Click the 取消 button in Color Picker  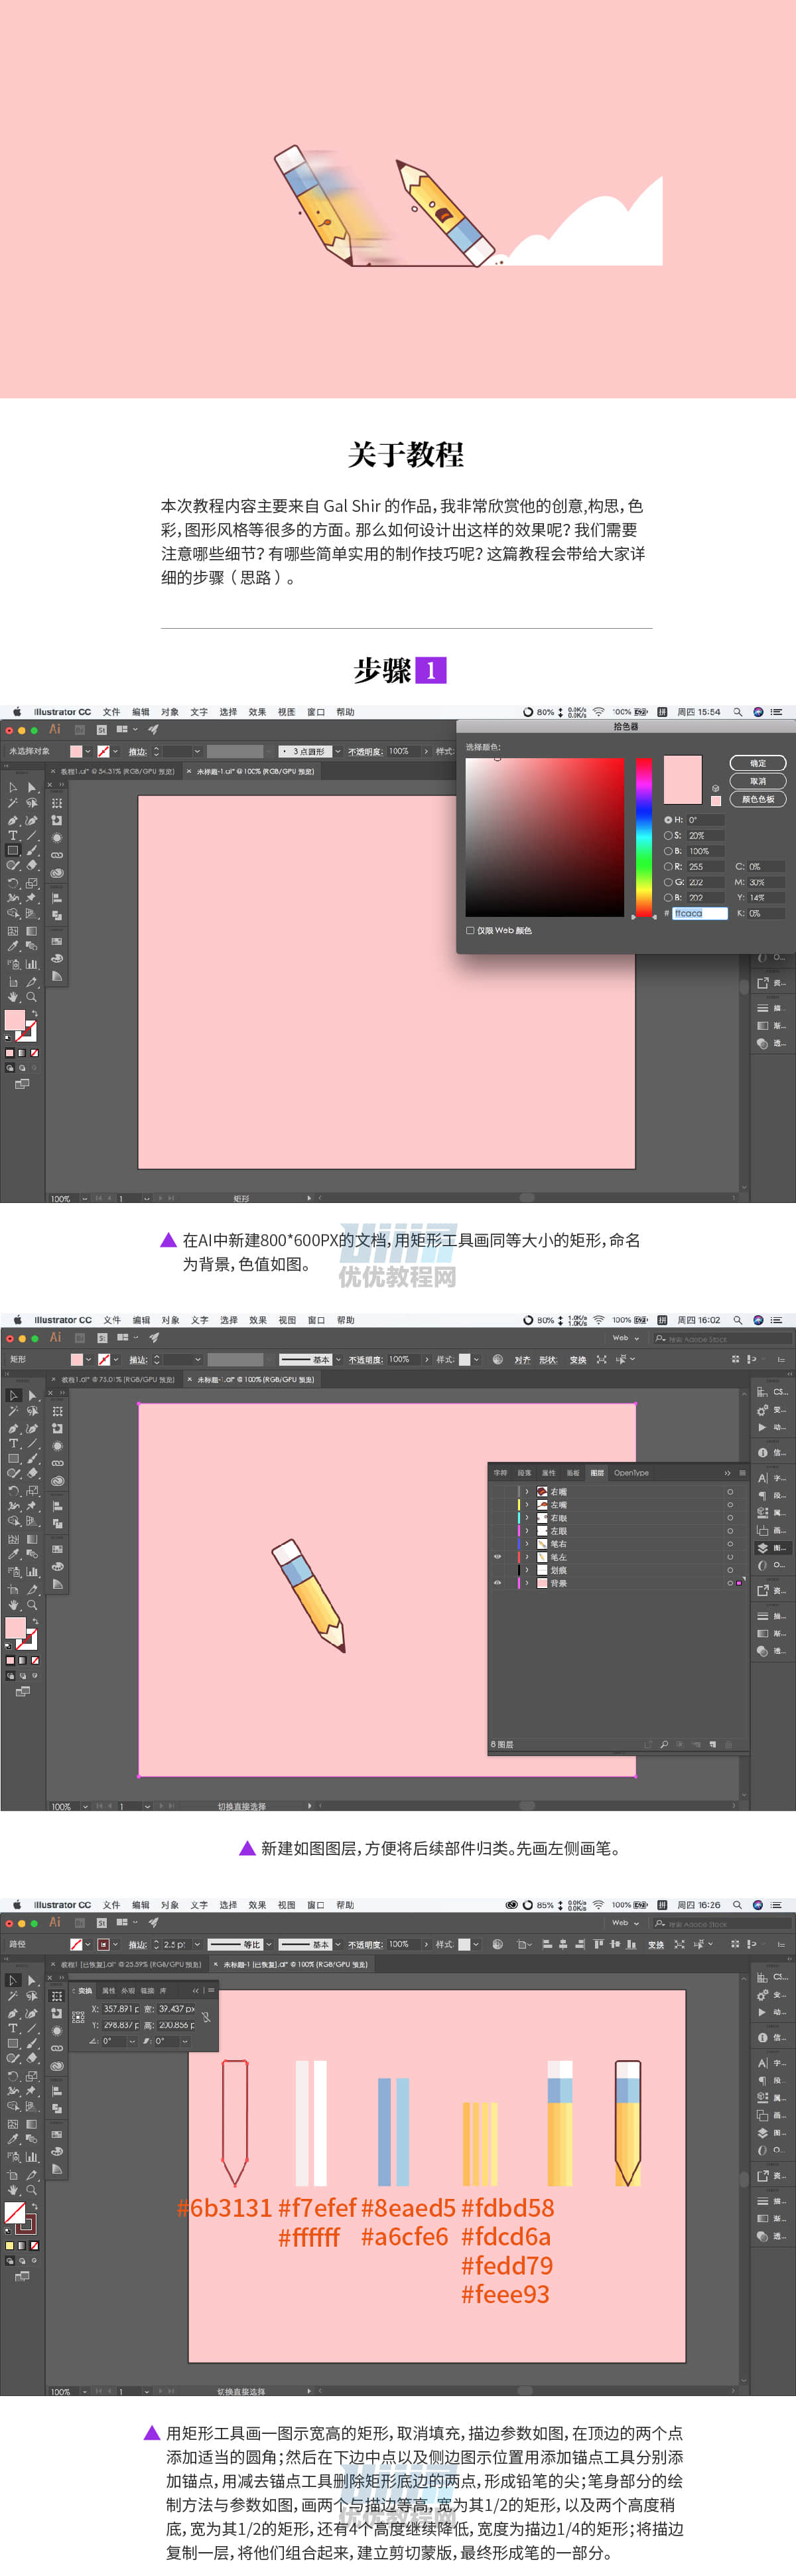tap(758, 781)
